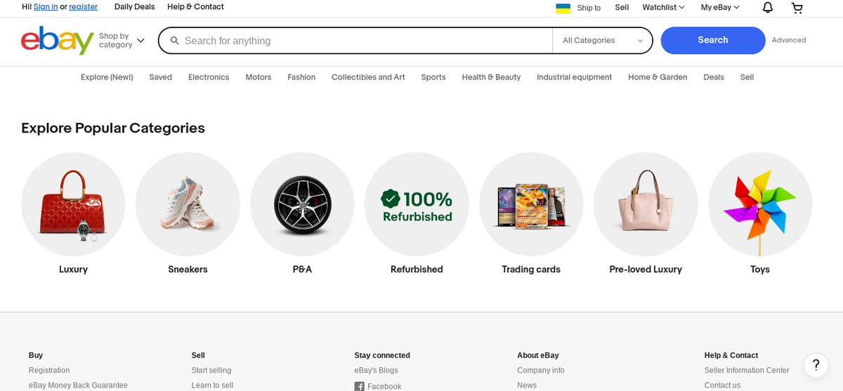Click the P&A category label
843x391 pixels.
tap(302, 270)
